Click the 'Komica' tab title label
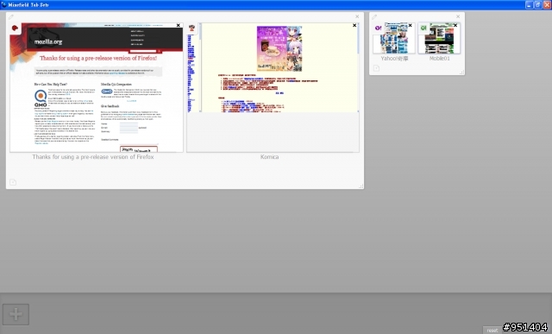The image size is (552, 334). pyautogui.click(x=269, y=157)
